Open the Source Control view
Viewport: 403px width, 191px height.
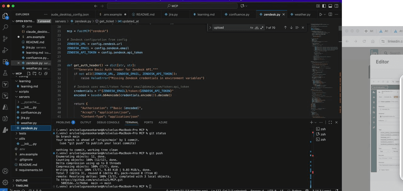pos(5,39)
